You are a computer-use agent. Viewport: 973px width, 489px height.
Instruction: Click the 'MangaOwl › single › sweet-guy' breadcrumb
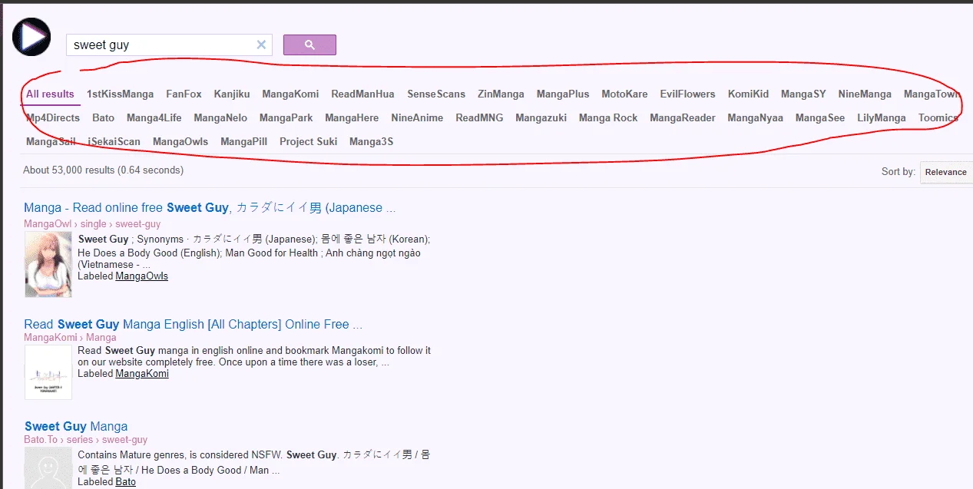click(92, 223)
